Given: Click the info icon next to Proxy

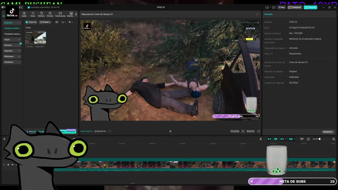Looking at the screenshot, I should (x=272, y=54).
